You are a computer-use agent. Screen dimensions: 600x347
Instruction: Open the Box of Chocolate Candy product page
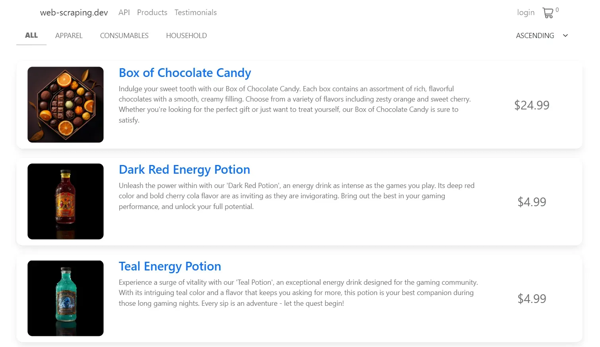[185, 73]
